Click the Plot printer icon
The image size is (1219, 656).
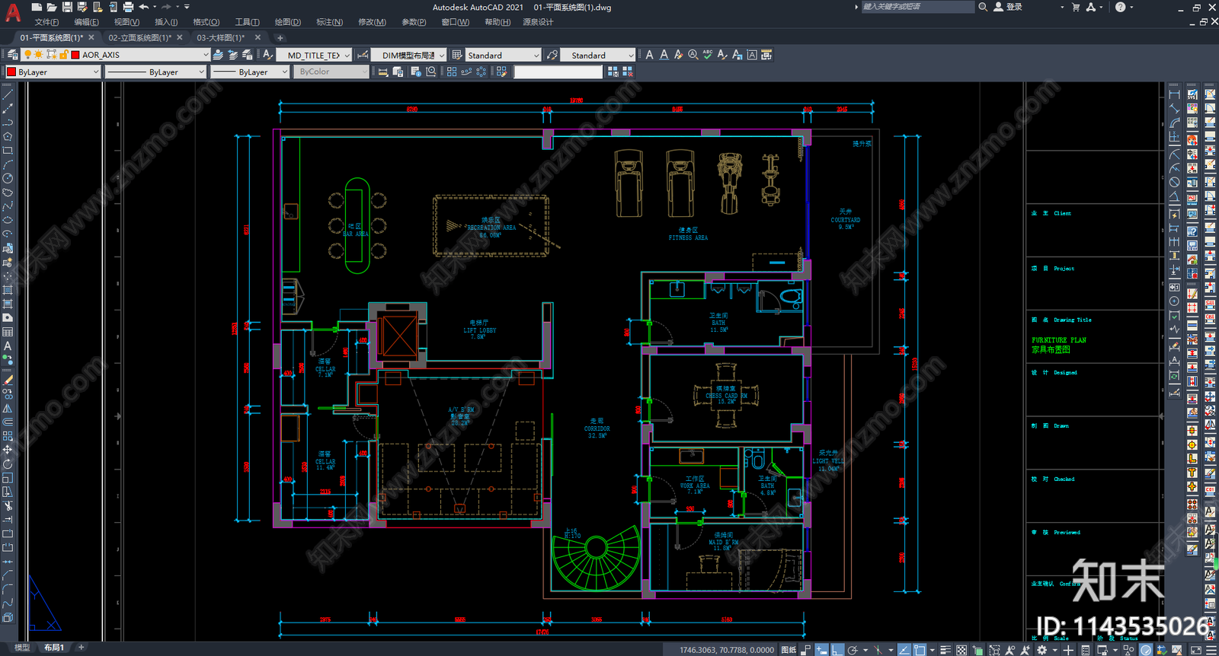pyautogui.click(x=128, y=7)
